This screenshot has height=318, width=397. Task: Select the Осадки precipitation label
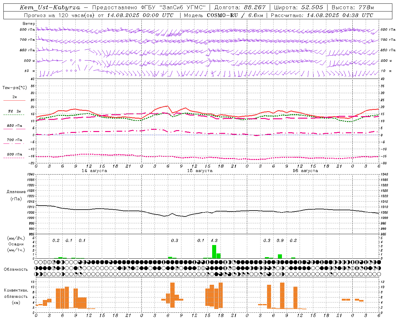[16, 244]
